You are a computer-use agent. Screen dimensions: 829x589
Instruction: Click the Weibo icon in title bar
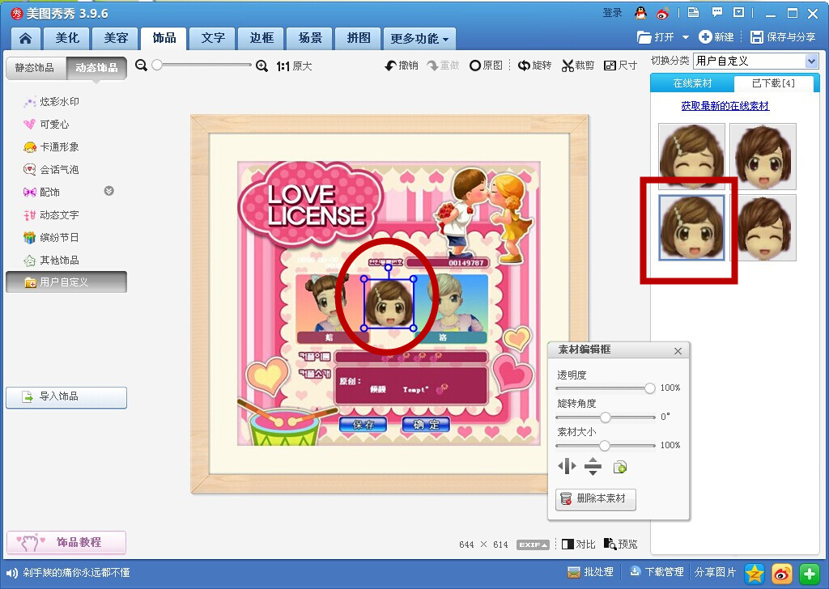[x=663, y=13]
